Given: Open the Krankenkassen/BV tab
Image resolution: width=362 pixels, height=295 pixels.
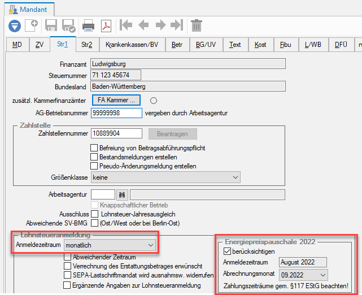Looking at the screenshot, I should point(132,44).
